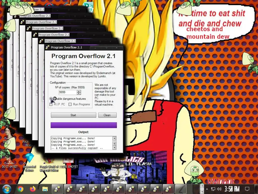This screenshot has width=258, height=194.
Task: Click the large 'Program Overflow 2.1' heading
Action: 84,56
